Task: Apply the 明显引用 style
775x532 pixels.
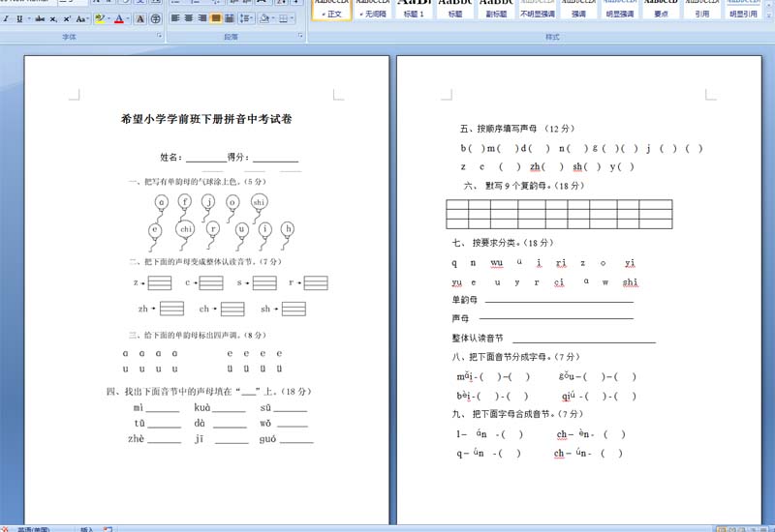Action: pyautogui.click(x=743, y=10)
